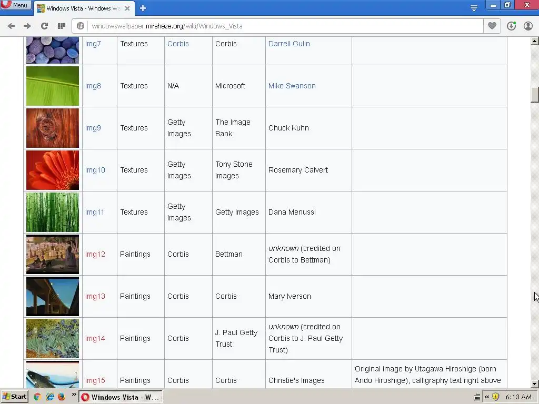Open the Seurat park painting thumbnail

pos(53,254)
